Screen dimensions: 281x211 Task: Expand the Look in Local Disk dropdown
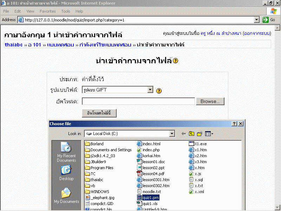pos(172,134)
